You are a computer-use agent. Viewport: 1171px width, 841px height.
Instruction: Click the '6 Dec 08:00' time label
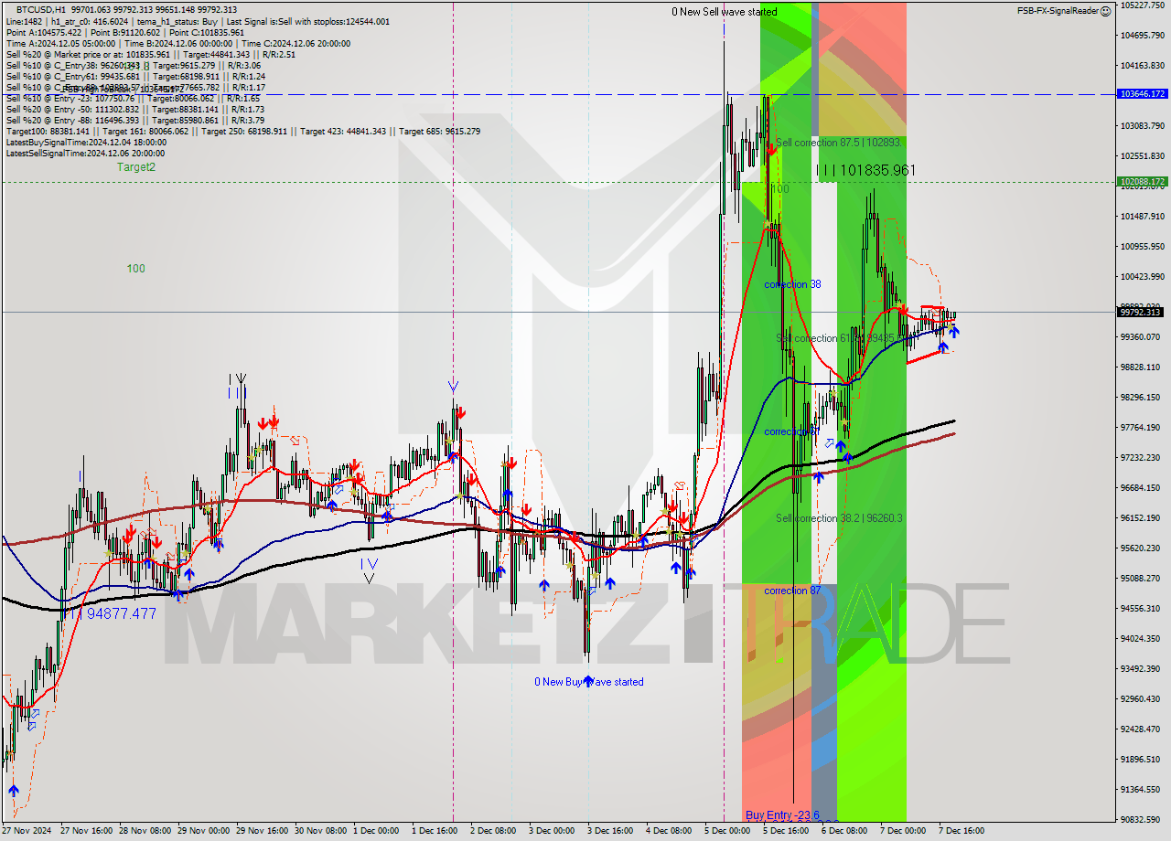[x=843, y=831]
